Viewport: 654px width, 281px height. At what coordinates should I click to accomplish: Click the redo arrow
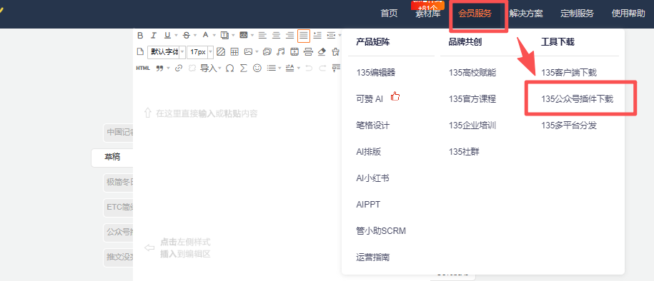[x=322, y=68]
